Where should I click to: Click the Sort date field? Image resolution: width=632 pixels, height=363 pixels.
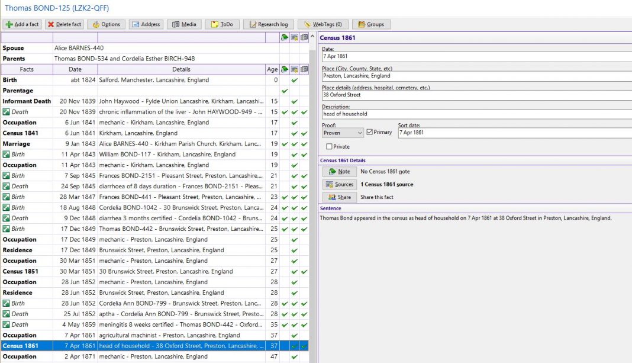(515, 133)
